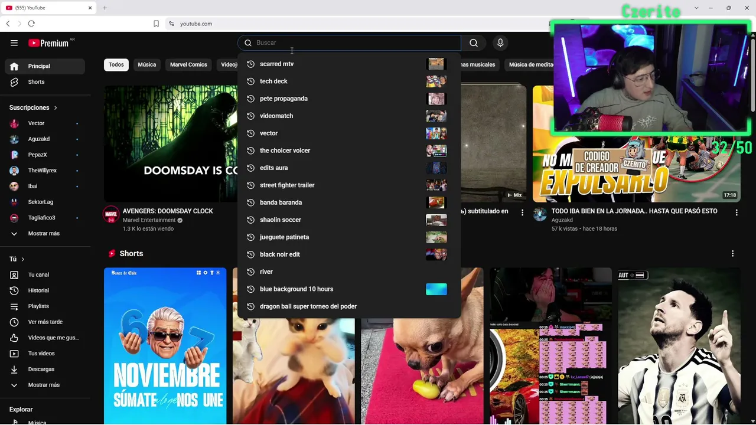Open Vector channel subscription
Screen dimensions: 756x425
point(45,123)
